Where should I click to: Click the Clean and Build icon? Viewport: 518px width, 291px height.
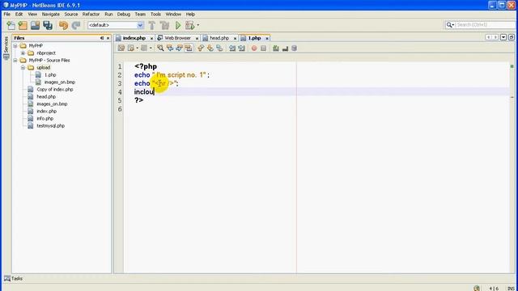pos(164,25)
